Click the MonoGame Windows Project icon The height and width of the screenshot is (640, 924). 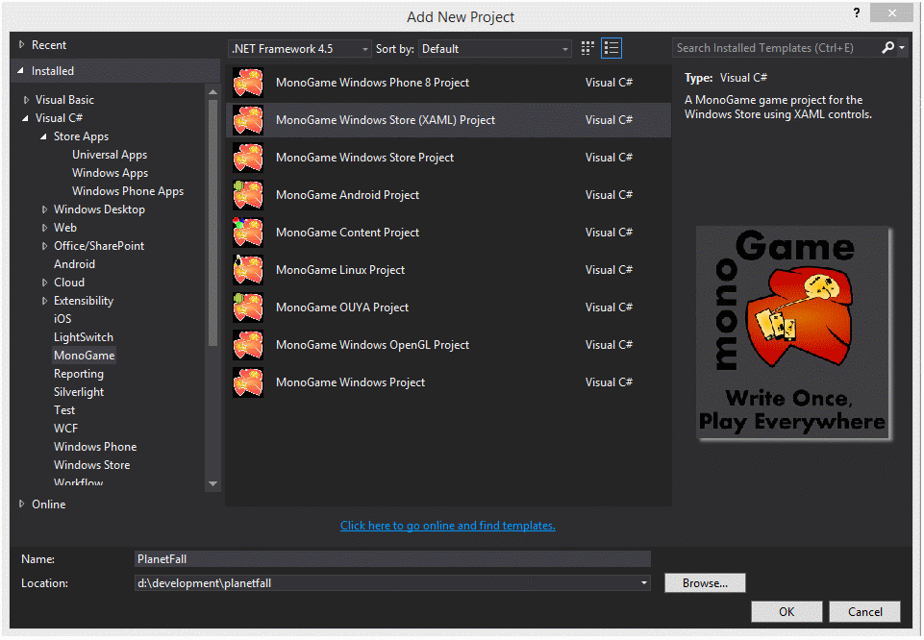[x=248, y=382]
